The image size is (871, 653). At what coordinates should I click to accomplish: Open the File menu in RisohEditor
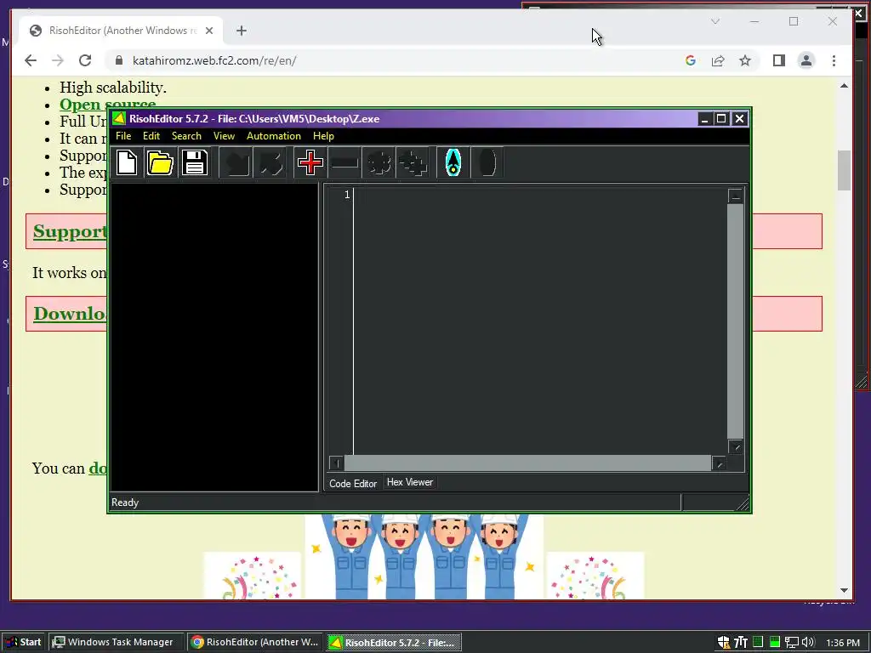tap(123, 136)
